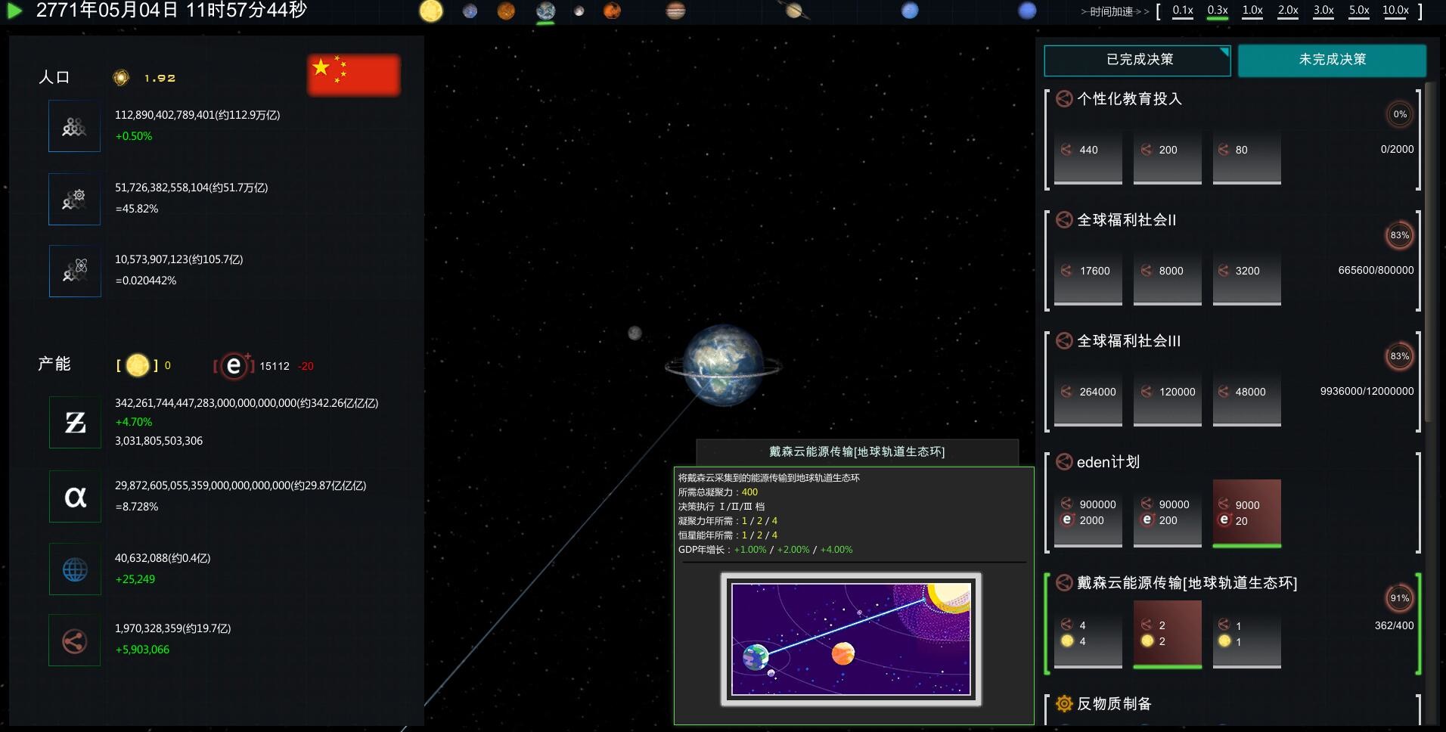Viewport: 1446px width, 732px height.
Task: Open the Sun from the planet navigation bar
Action: [x=432, y=11]
